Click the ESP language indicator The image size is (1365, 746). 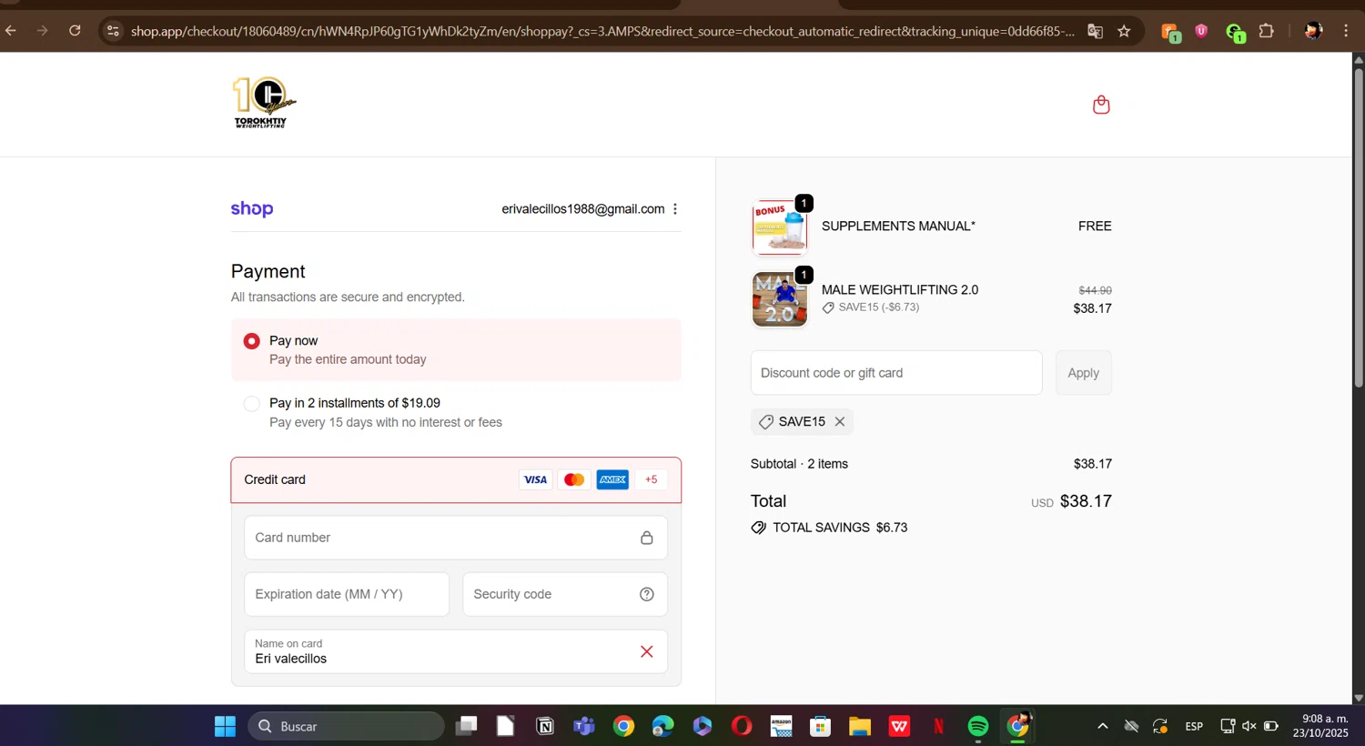click(1194, 726)
